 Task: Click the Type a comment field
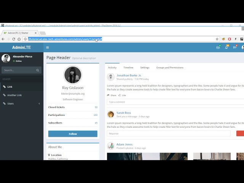click(175, 102)
